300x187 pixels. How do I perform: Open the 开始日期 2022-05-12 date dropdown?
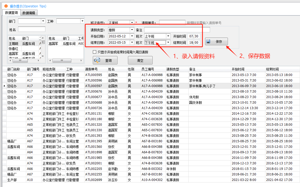click(132, 36)
